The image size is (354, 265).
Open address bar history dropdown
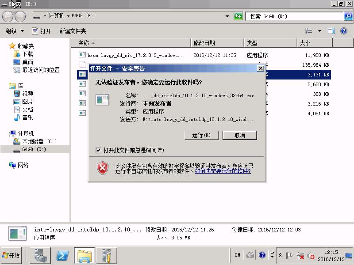pyautogui.click(x=227, y=16)
